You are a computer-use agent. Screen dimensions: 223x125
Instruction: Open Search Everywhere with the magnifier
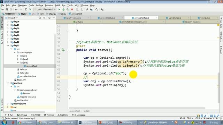pos(97,9)
